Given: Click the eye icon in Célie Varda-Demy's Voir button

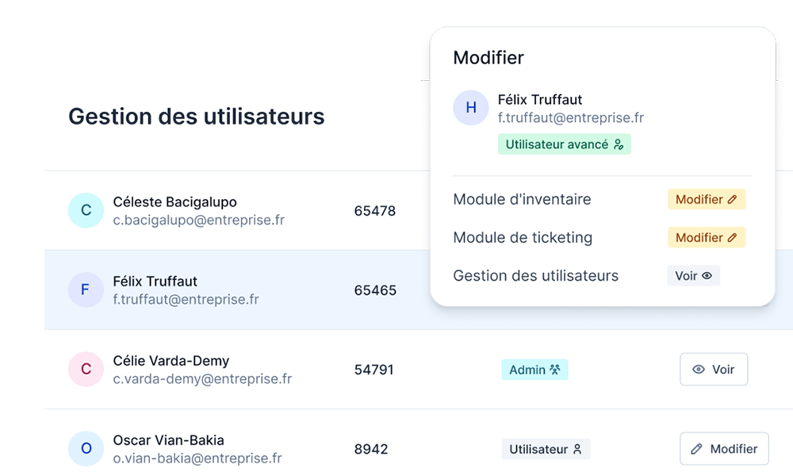Looking at the screenshot, I should click(x=699, y=369).
